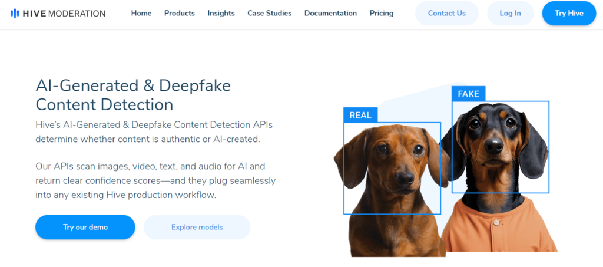Click the Try Hive button
The image size is (603, 267).
click(569, 14)
